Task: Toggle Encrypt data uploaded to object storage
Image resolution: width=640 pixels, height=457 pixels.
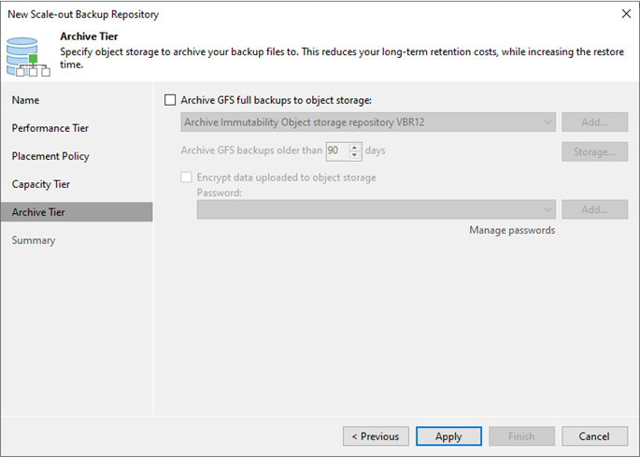Action: pyautogui.click(x=187, y=178)
